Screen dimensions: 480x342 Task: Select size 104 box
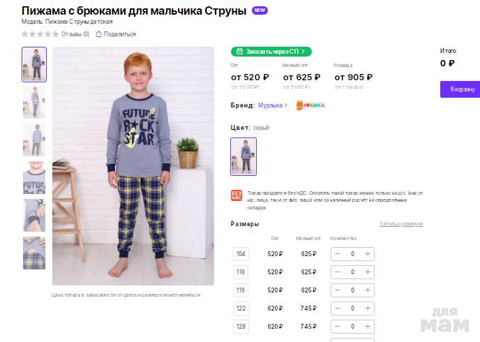click(x=241, y=254)
